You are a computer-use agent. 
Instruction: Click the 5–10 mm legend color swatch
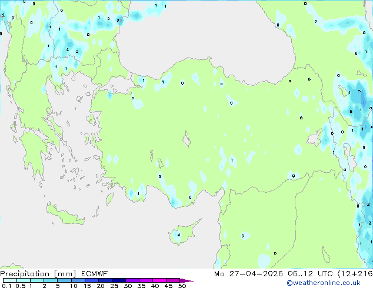pos(65,280)
